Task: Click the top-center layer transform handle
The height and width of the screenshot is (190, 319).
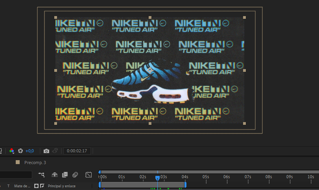Action: pyautogui.click(x=150, y=17)
